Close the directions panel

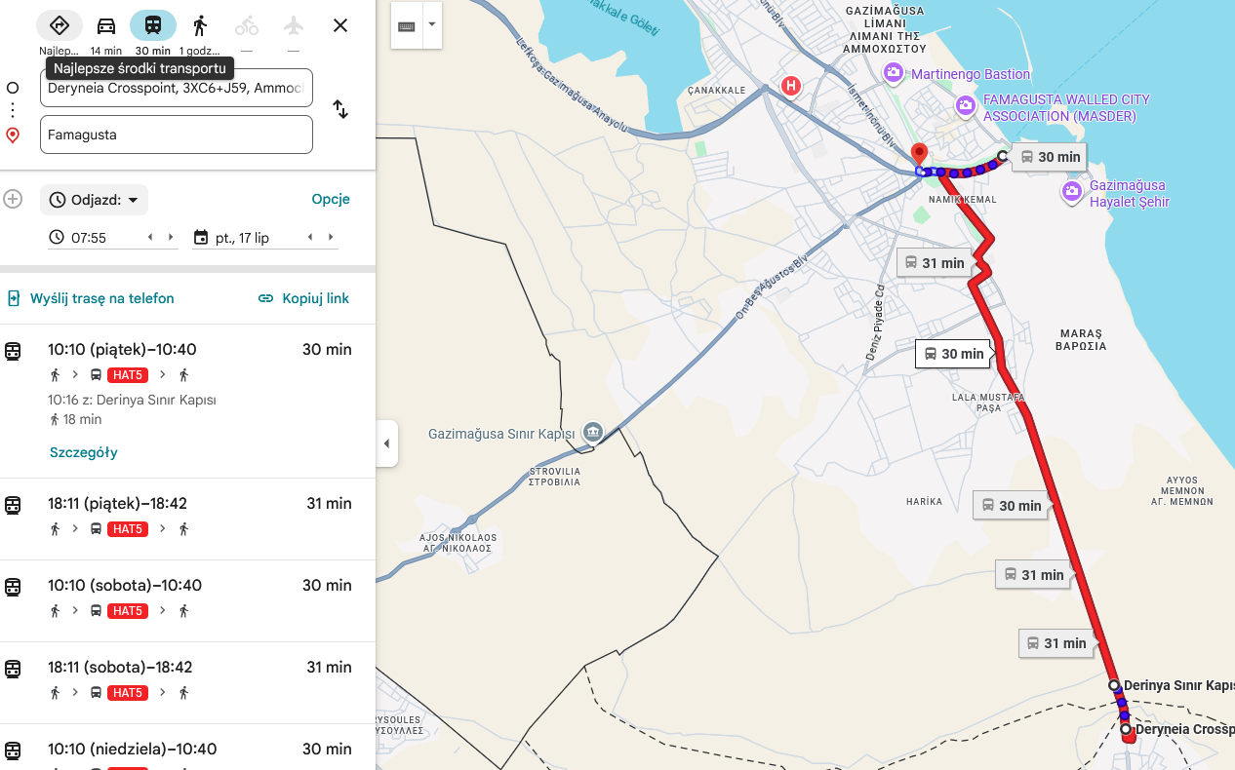click(x=340, y=25)
